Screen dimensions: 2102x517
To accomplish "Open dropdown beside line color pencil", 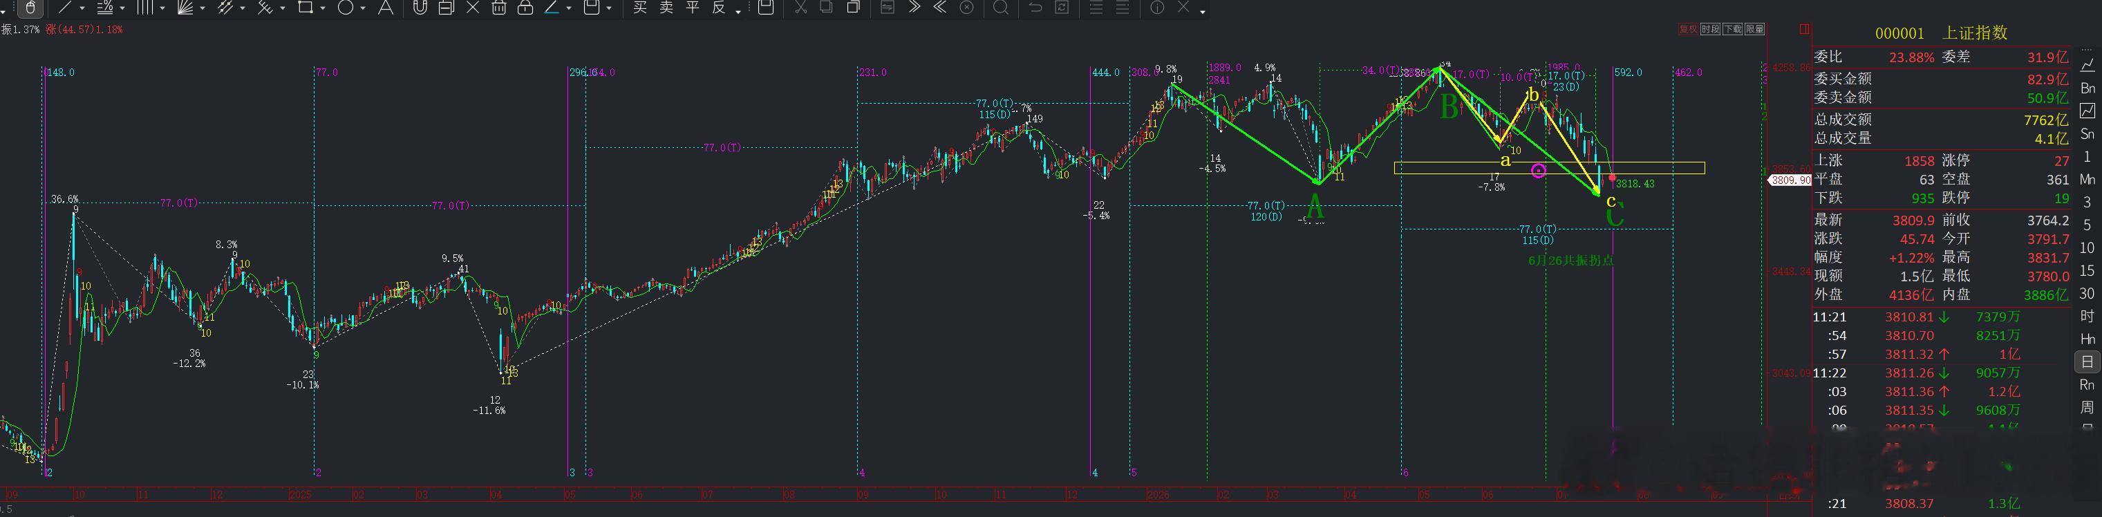I will point(569,8).
